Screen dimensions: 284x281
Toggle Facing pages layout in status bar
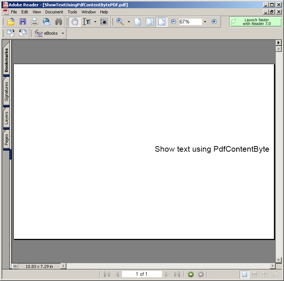[275, 274]
